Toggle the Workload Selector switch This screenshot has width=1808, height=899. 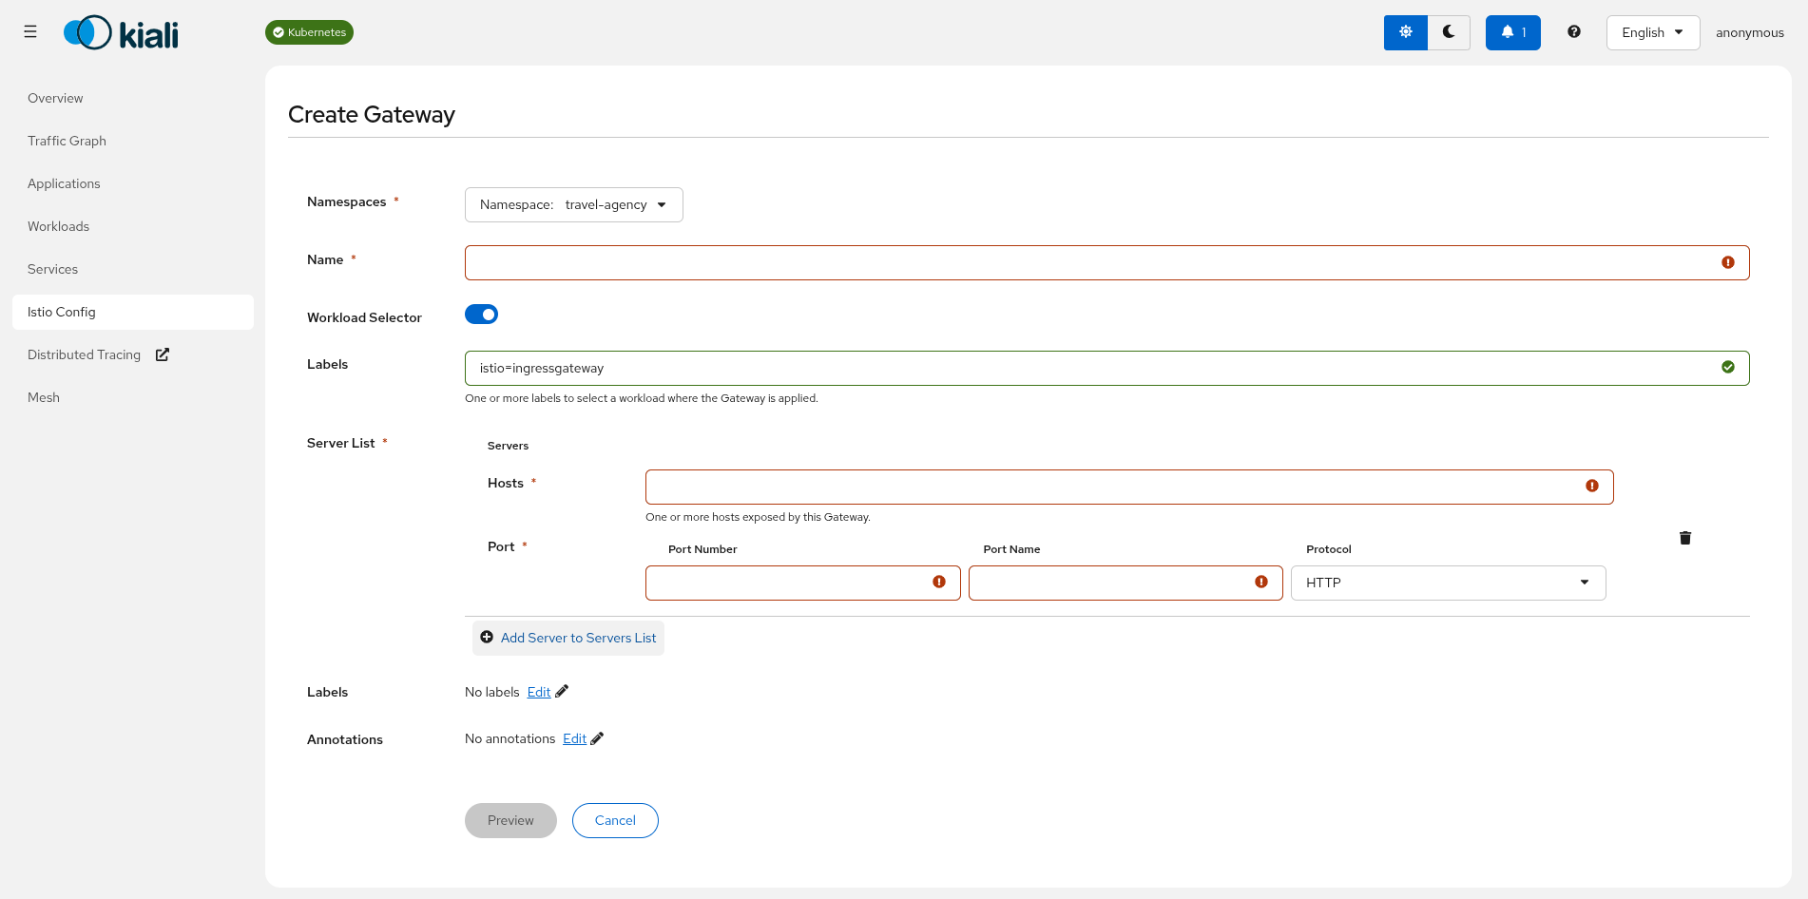tap(481, 315)
